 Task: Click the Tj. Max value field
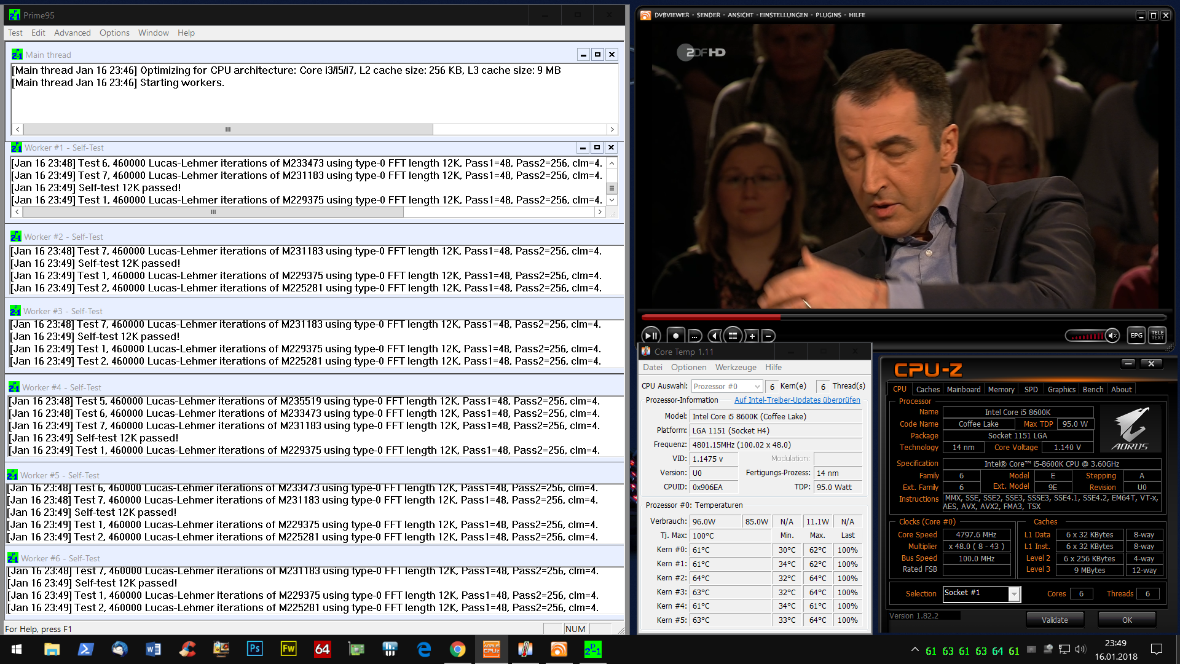point(729,536)
